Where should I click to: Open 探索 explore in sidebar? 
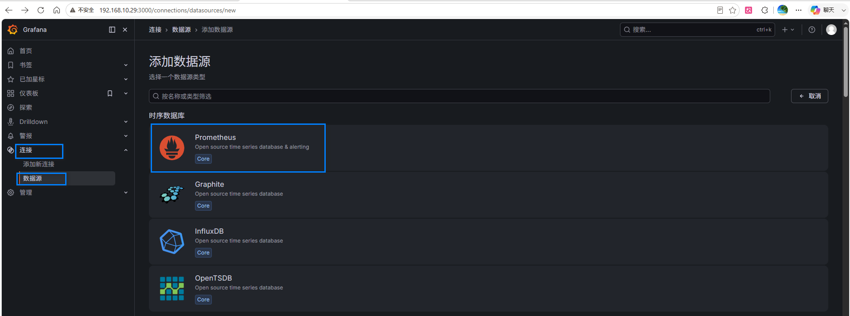tap(26, 108)
